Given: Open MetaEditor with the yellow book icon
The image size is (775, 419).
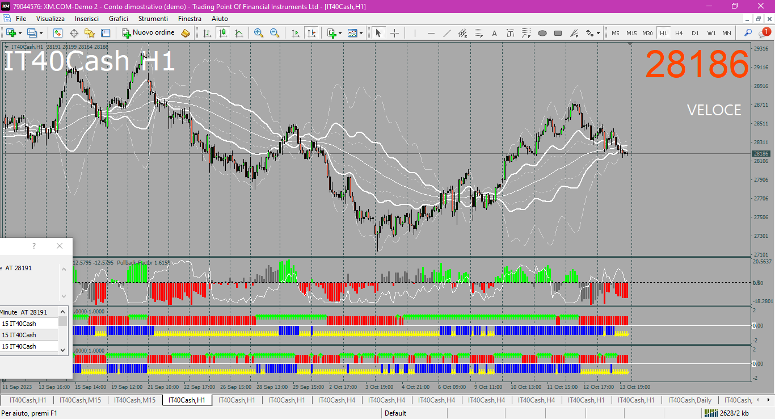Looking at the screenshot, I should click(x=186, y=33).
